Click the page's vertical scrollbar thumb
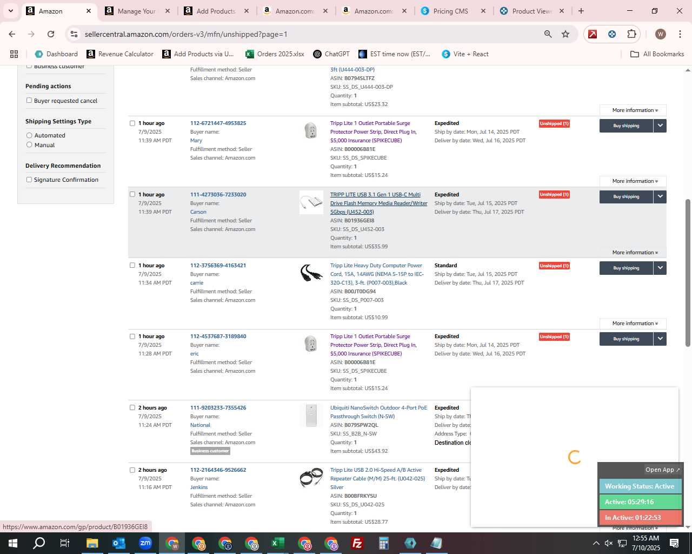Screen dimensions: 692x554 (x=688, y=273)
